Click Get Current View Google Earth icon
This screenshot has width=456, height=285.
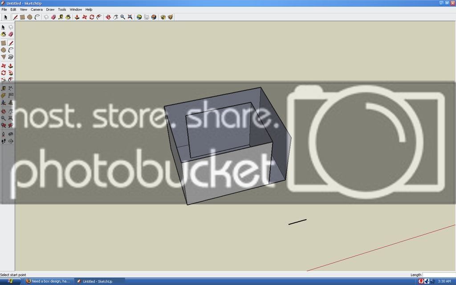coord(139,17)
